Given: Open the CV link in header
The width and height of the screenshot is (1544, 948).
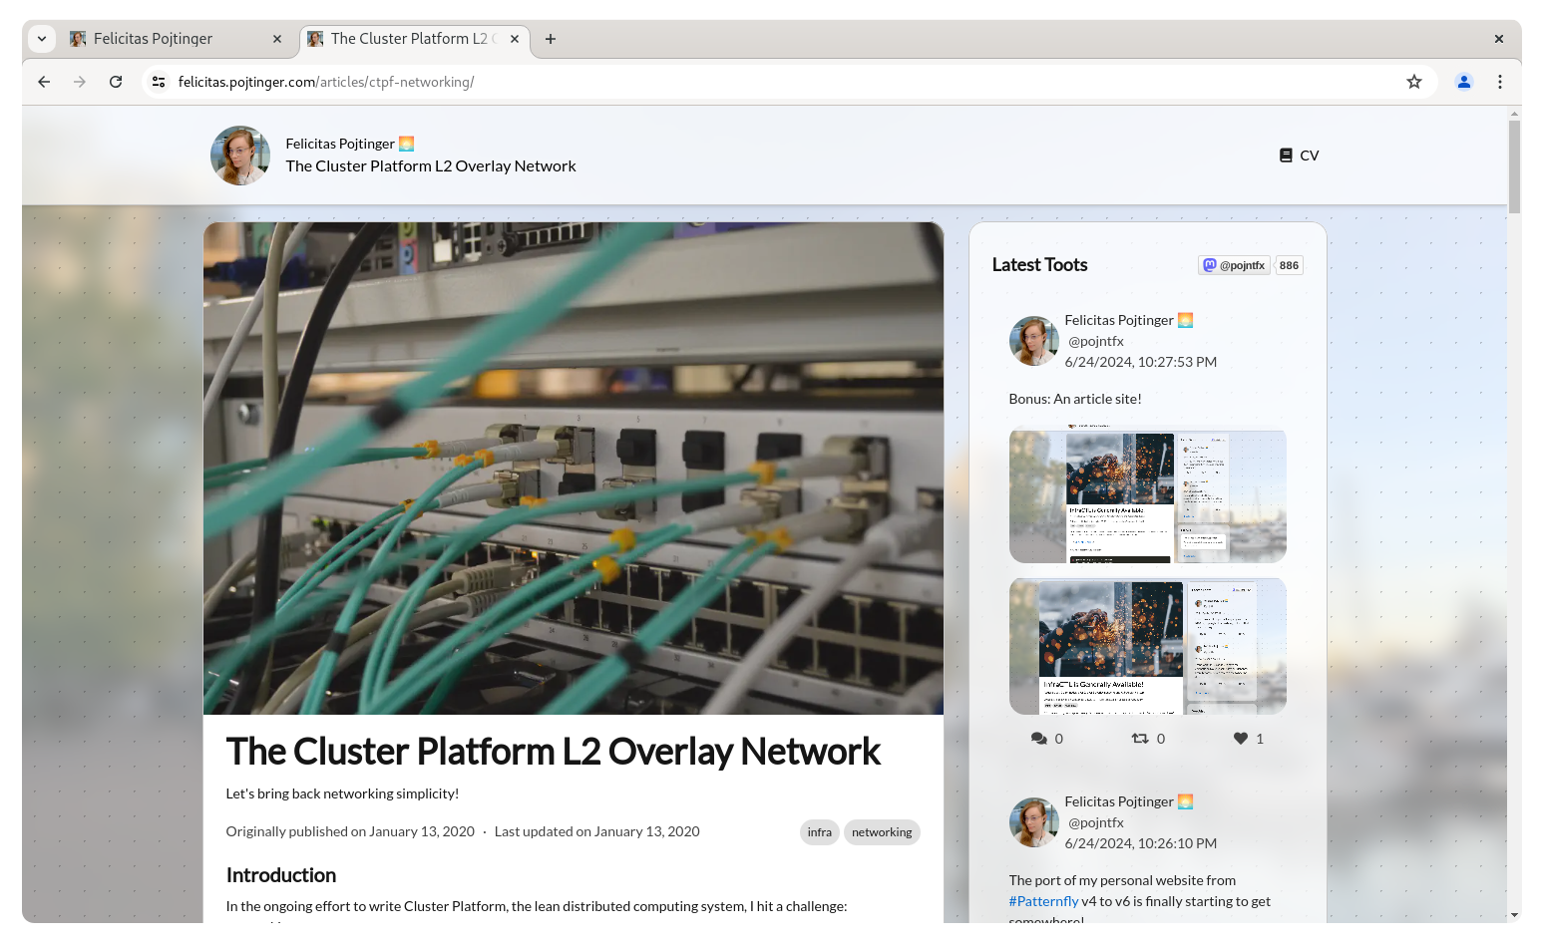Looking at the screenshot, I should 1299,156.
